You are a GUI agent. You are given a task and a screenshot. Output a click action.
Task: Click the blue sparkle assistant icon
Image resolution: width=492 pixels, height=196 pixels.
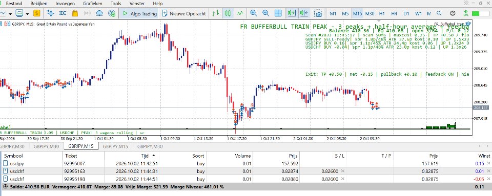point(51,13)
